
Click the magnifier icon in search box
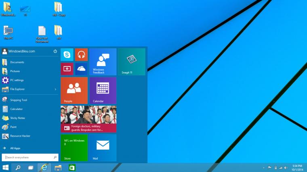point(55,157)
